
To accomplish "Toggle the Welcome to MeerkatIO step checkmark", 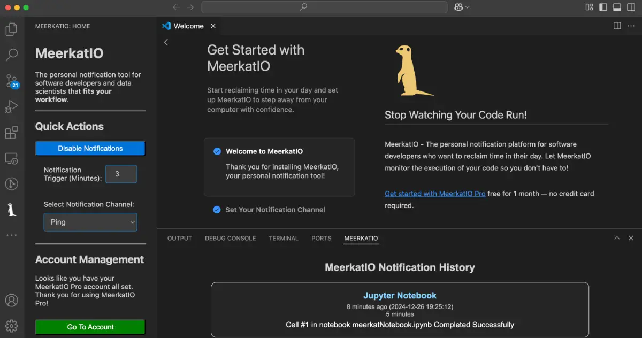I will pyautogui.click(x=217, y=151).
